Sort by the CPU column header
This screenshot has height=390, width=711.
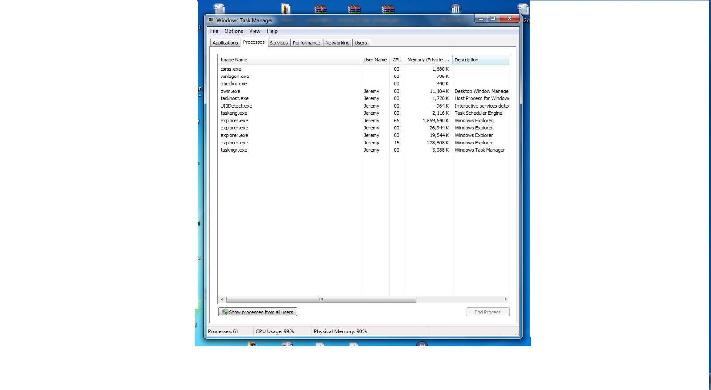(397, 60)
